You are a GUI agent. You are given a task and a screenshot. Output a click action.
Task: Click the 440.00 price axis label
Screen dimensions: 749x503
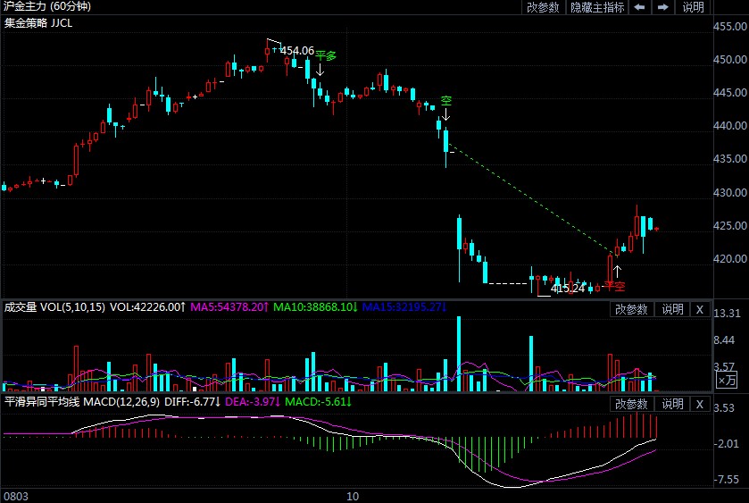tap(730, 126)
